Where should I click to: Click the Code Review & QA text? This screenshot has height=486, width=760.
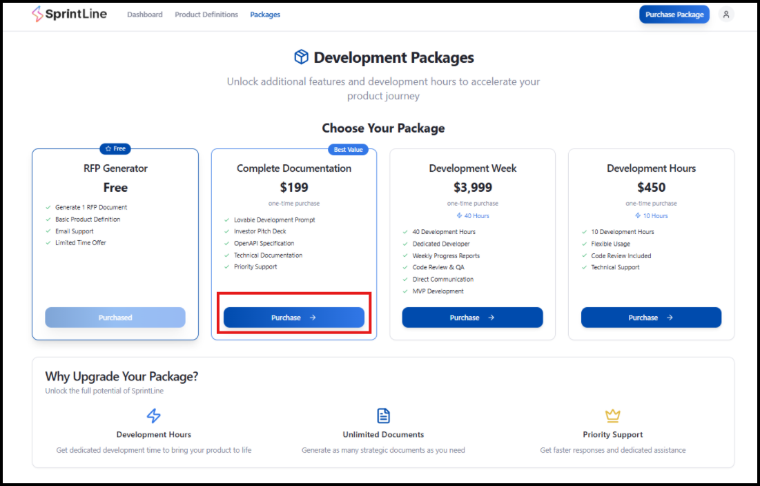coord(438,267)
